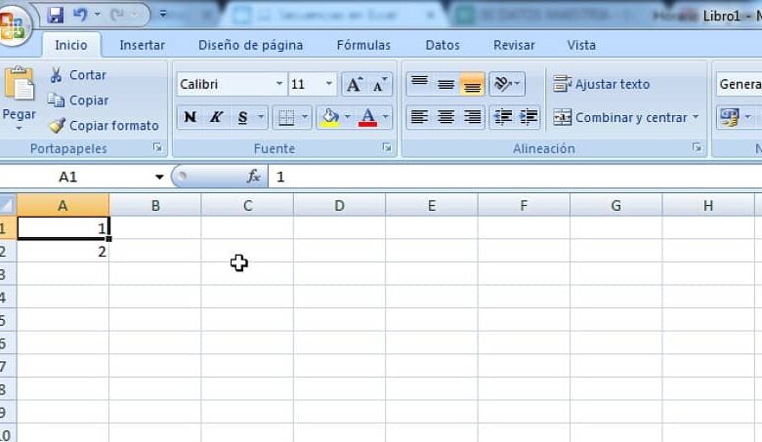Toggle bottom vertical alignment

pos(473,84)
